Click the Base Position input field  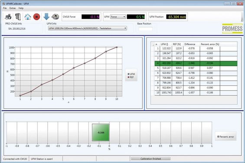[145, 29]
